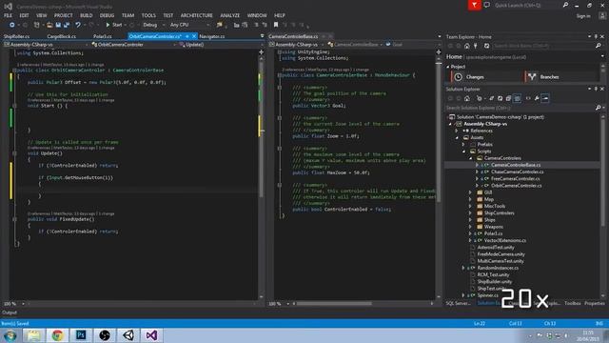Toggle Show All Files in Solution Explorer
609x343 pixels.
click(x=517, y=98)
